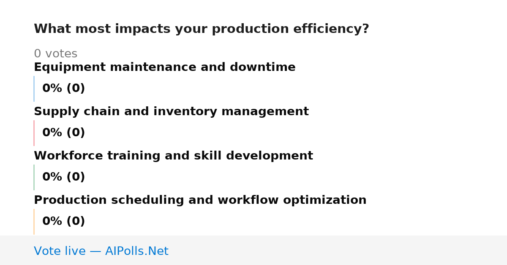Select the '0 votes' count text
507x265 pixels.
(55, 54)
